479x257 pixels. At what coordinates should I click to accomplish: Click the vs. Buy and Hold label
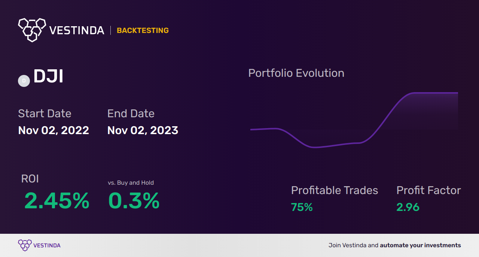point(131,183)
